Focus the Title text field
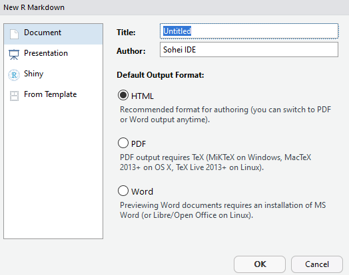 coord(249,31)
